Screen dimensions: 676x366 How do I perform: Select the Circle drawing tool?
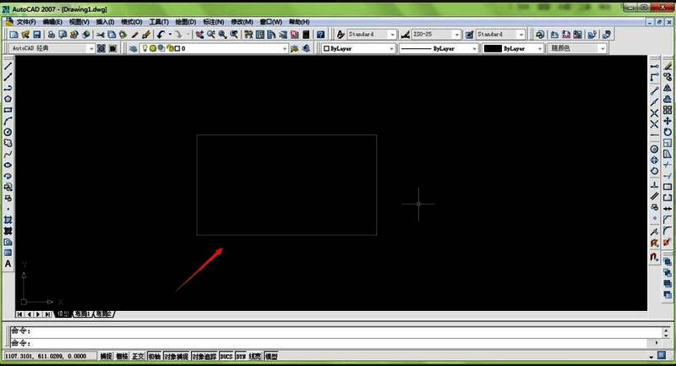coord(8,132)
